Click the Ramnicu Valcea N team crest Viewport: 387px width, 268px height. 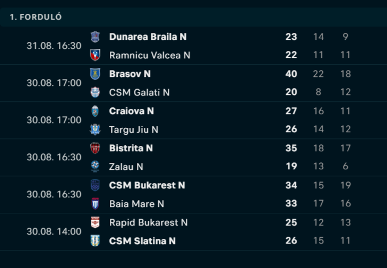click(95, 55)
